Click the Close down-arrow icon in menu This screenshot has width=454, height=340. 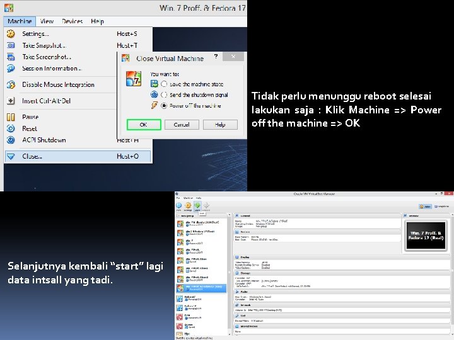click(11, 156)
